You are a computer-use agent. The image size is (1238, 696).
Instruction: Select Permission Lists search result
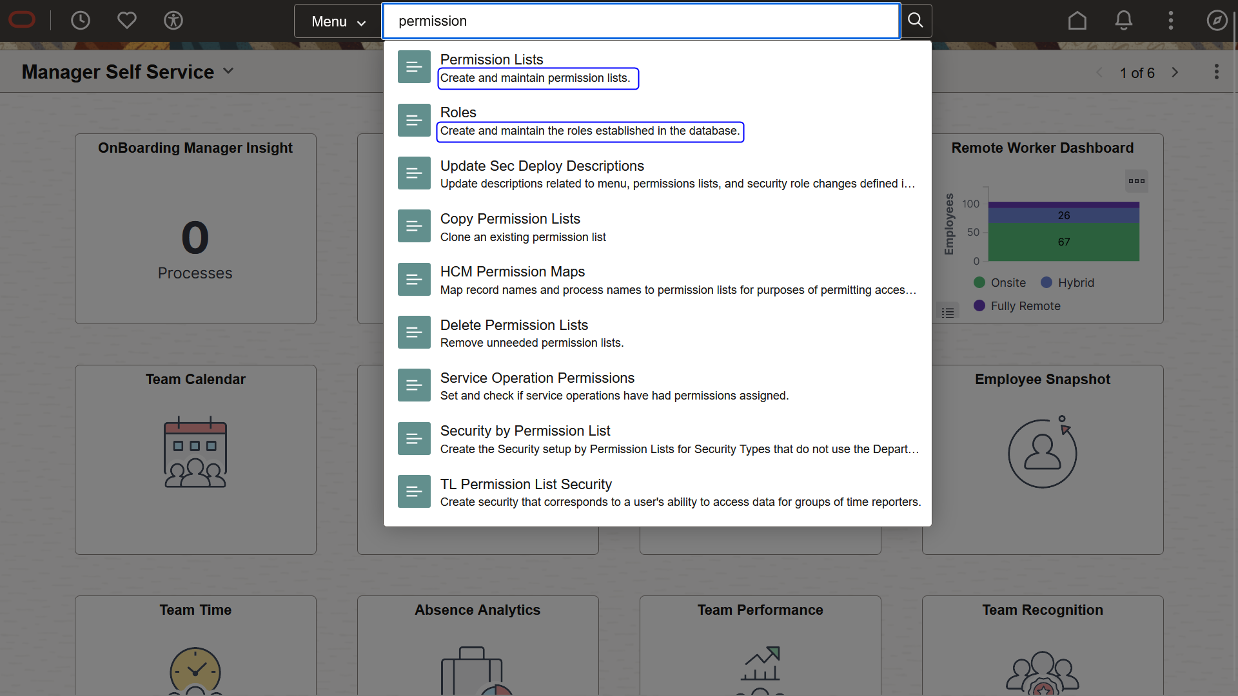point(491,60)
